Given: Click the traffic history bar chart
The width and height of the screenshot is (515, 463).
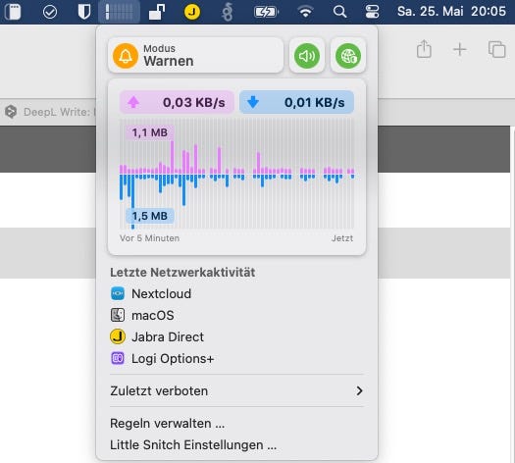Looking at the screenshot, I should tap(236, 174).
